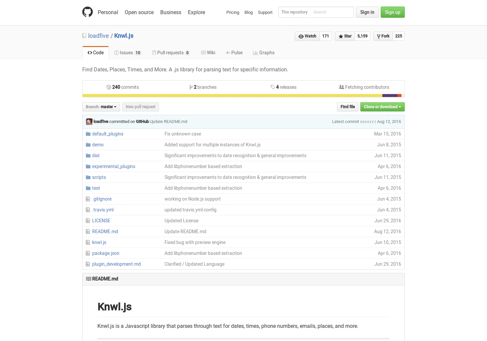Open the package.json file link

coord(106,253)
